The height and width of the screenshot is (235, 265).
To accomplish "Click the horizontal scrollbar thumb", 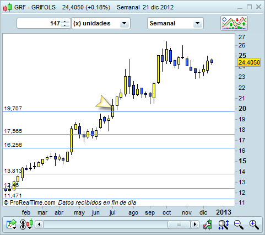I will [179, 225].
